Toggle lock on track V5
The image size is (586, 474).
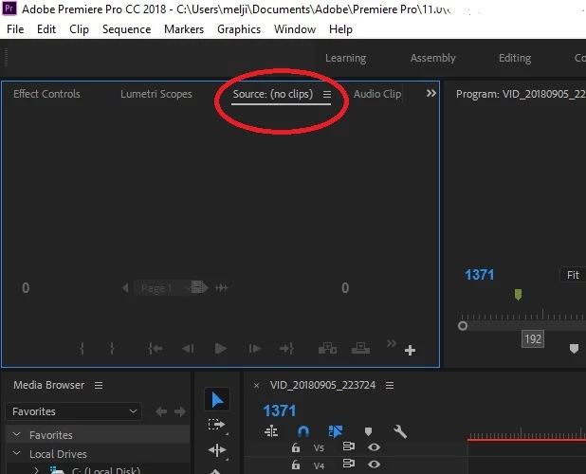(x=296, y=447)
